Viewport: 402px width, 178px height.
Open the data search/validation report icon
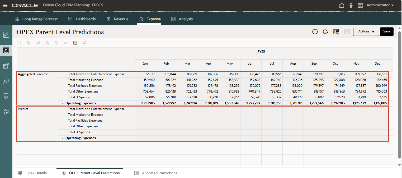336,32
